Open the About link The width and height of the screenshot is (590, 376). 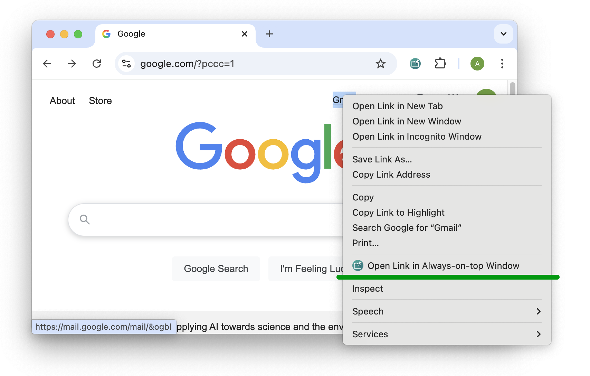click(62, 101)
